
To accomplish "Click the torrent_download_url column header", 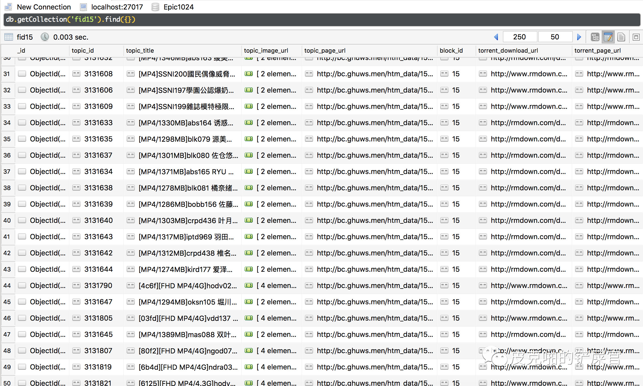I will click(x=508, y=50).
